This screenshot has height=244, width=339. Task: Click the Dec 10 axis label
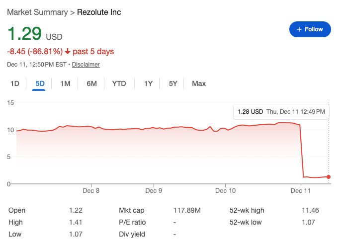tap(226, 190)
